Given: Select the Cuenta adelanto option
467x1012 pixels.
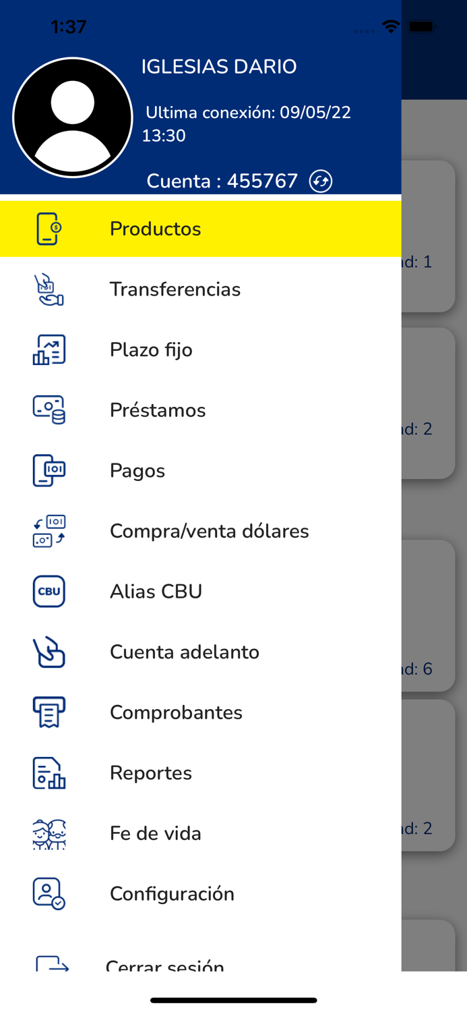Looking at the screenshot, I should click(185, 652).
